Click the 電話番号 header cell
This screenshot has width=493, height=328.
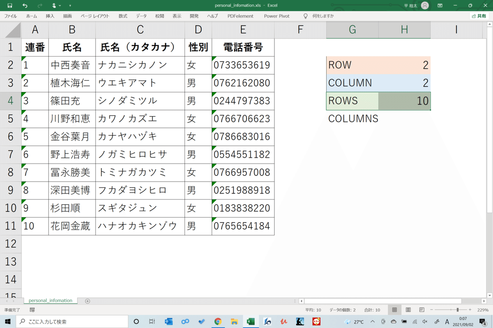[243, 48]
